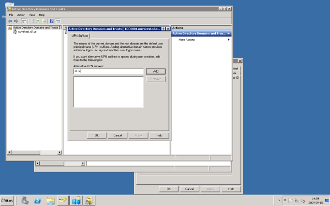This screenshot has height=206, width=330.
Task: Click left arrow of console tree scrollbar
Action: [x=9, y=152]
